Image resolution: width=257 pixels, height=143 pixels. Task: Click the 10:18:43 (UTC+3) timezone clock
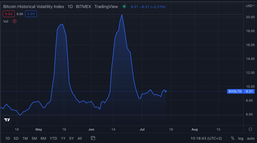(206, 138)
